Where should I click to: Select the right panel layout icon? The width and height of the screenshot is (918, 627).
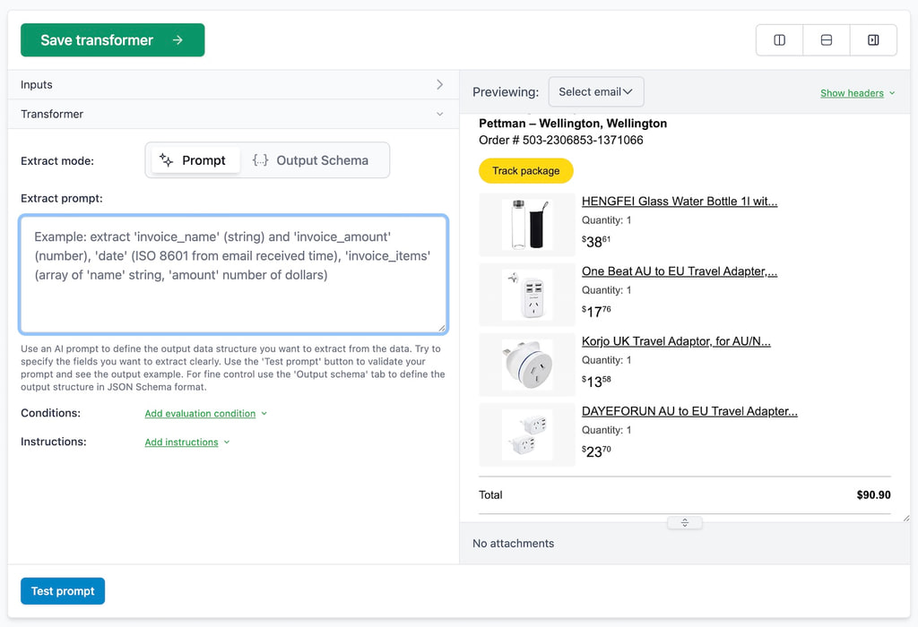click(x=873, y=39)
